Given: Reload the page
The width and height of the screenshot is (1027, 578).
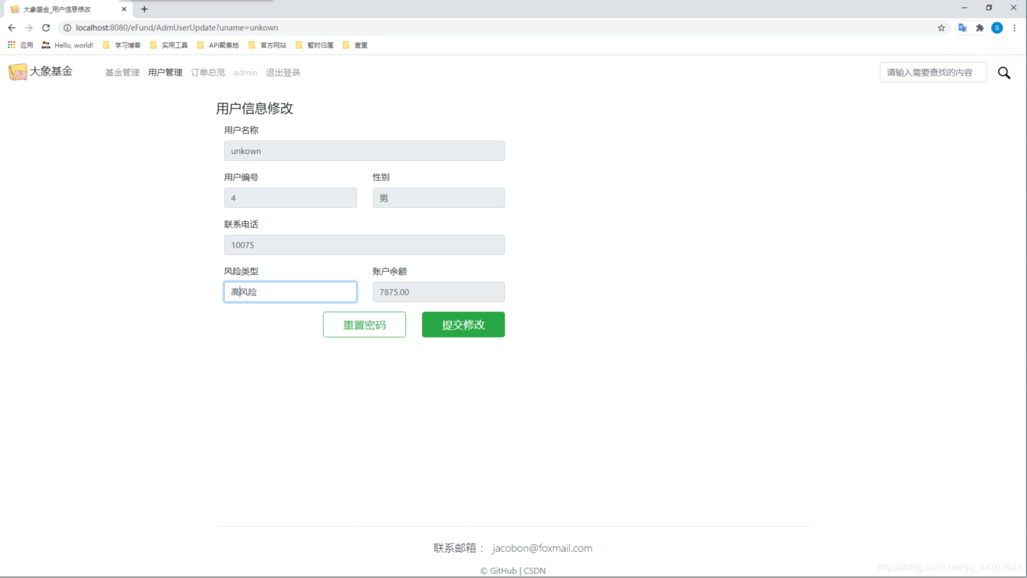Looking at the screenshot, I should (x=46, y=28).
